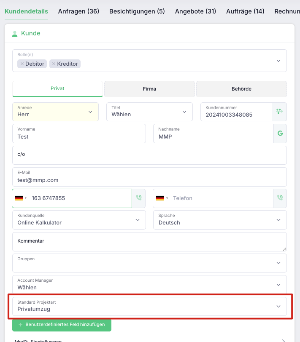Click the green Google search icon beside Nachname
The width and height of the screenshot is (300, 342).
(280, 133)
